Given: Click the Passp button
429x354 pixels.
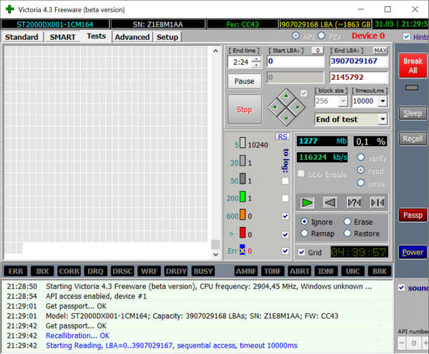Looking at the screenshot, I should [x=413, y=216].
